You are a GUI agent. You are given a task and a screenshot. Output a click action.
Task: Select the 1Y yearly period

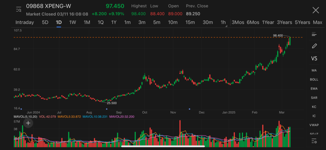[114, 23]
